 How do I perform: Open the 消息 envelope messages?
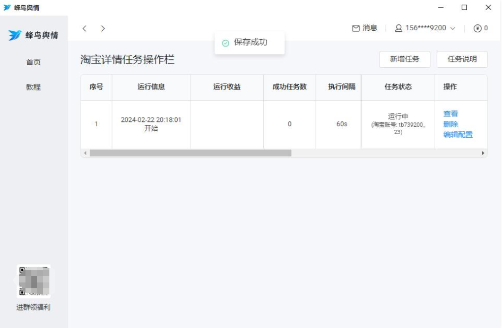pos(365,28)
